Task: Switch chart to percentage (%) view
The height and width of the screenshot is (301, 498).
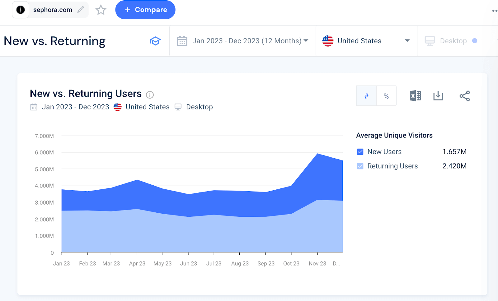Action: [x=386, y=96]
